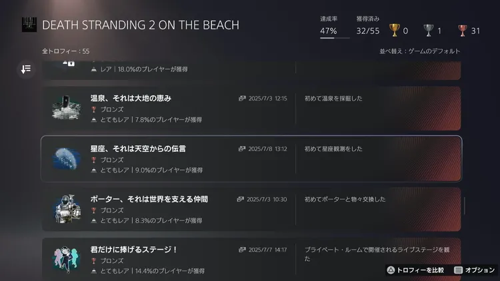The height and width of the screenshot is (281, 500).
Task: Click the triangle button icon for トロフィーを比較
Action: point(391,270)
